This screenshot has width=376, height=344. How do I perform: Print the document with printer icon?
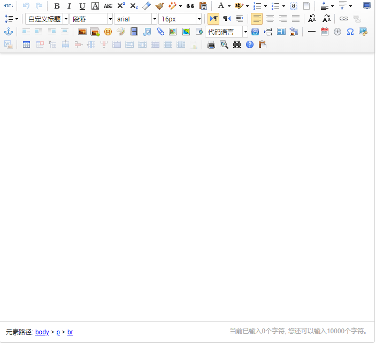[x=211, y=44]
